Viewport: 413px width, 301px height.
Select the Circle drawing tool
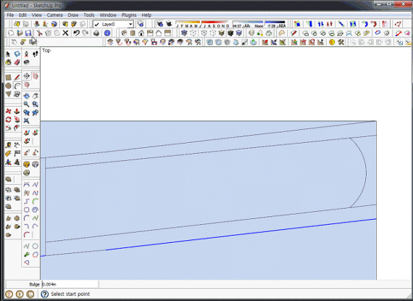point(8,86)
